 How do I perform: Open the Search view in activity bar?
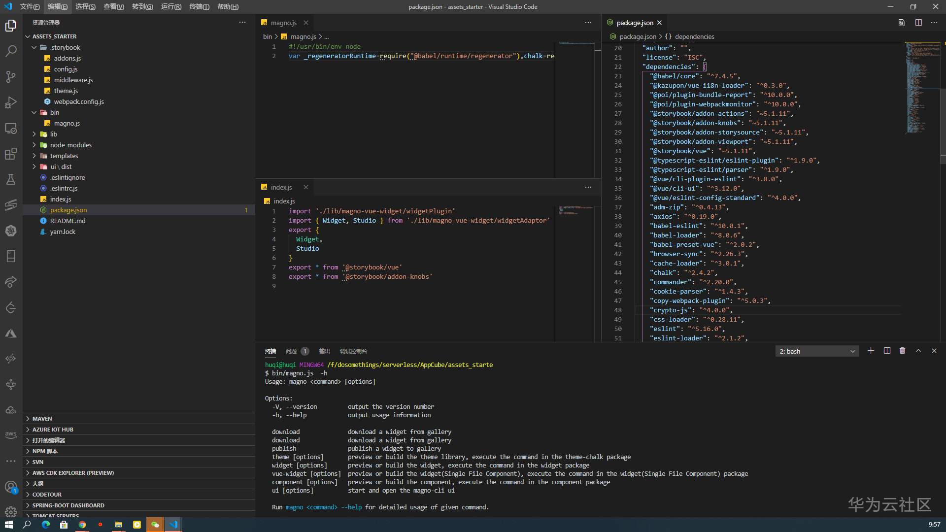(11, 51)
